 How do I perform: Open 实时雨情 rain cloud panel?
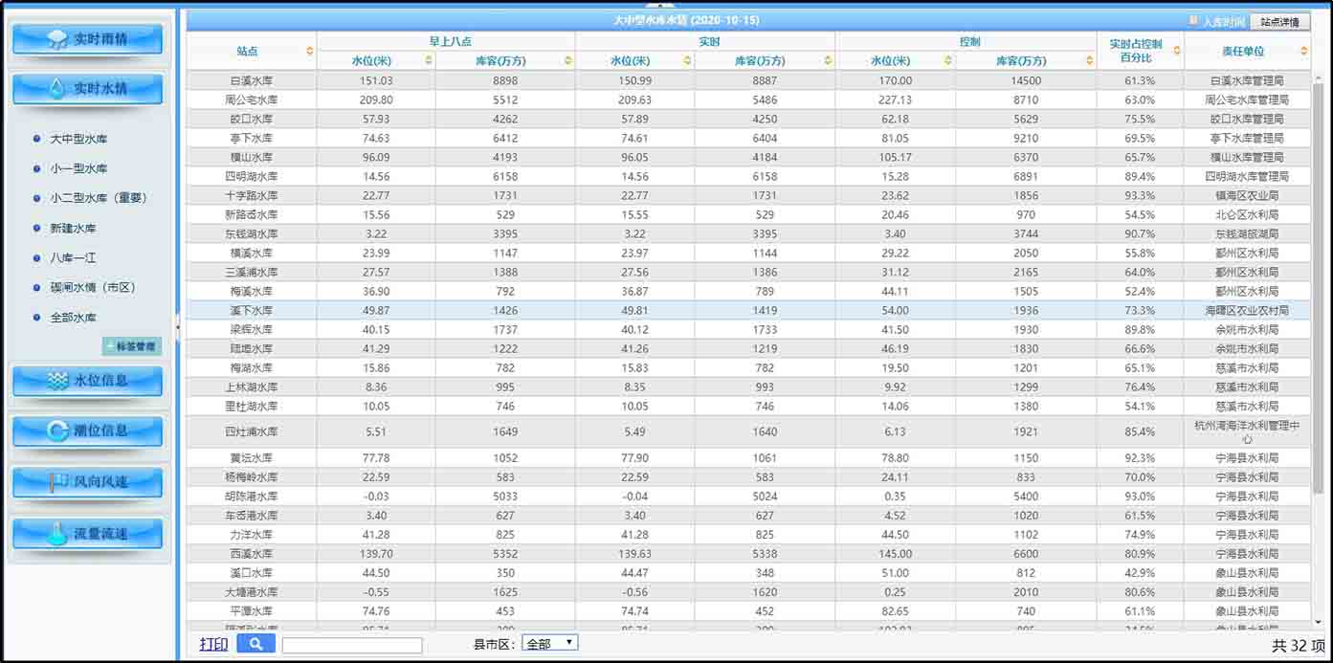[87, 39]
